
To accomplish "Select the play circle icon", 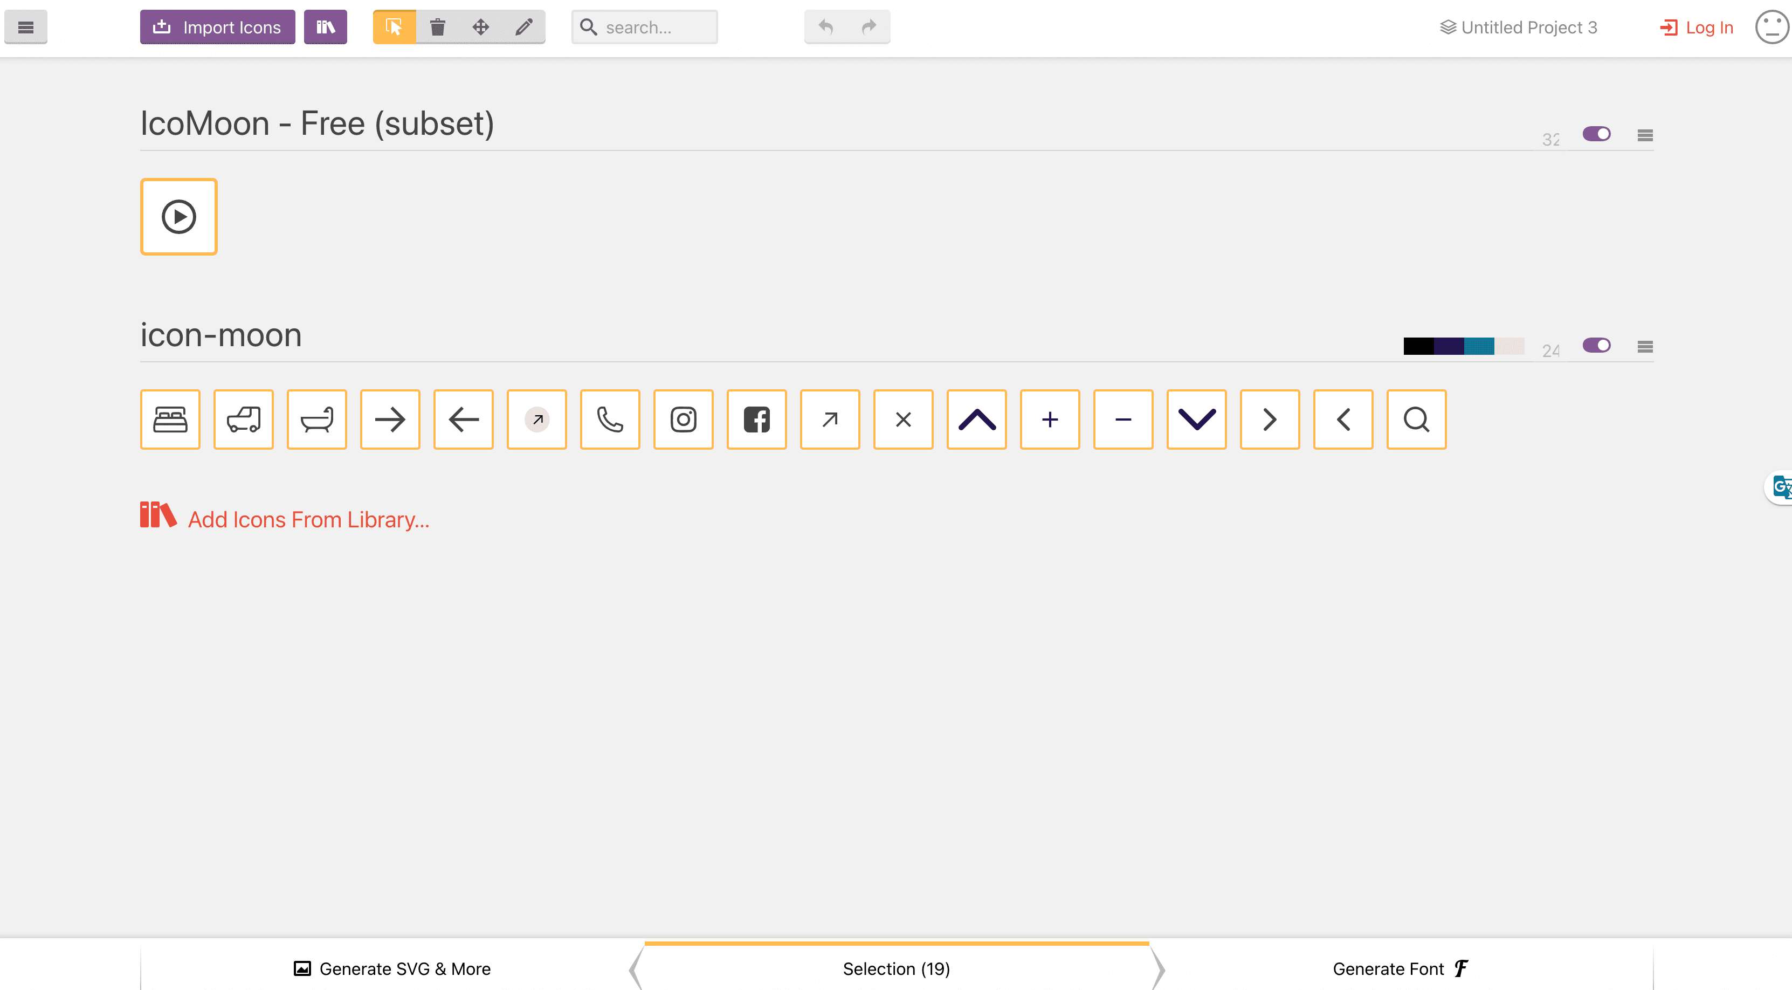I will pos(179,216).
